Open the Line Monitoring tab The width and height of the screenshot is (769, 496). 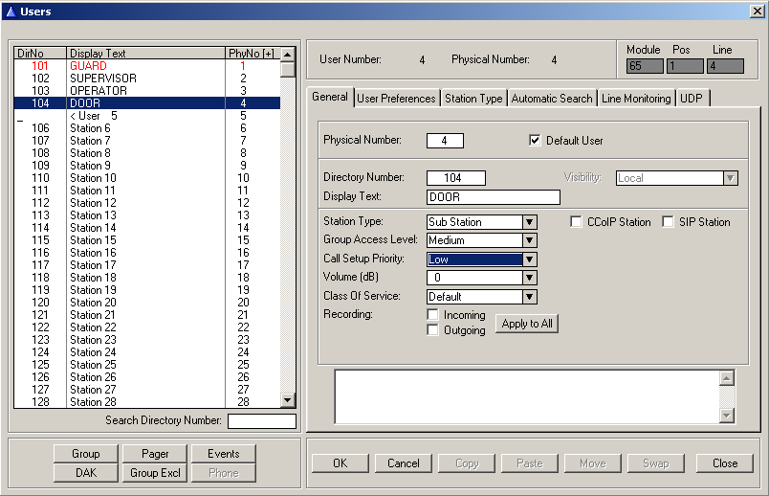point(636,99)
